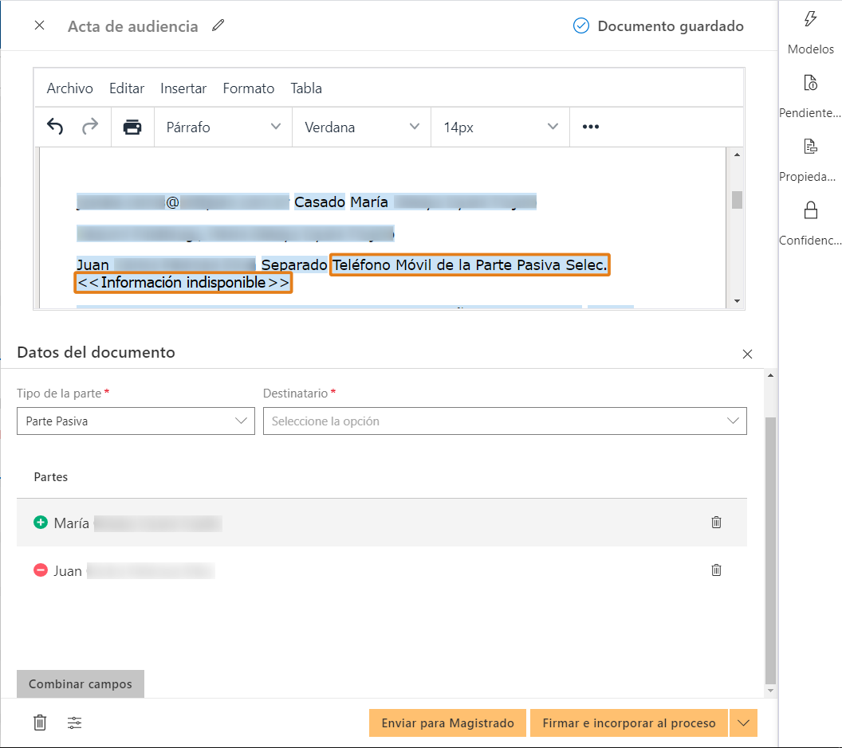Click panel scrollbar down arrow
Image resolution: width=842 pixels, height=748 pixels.
pyautogui.click(x=770, y=691)
